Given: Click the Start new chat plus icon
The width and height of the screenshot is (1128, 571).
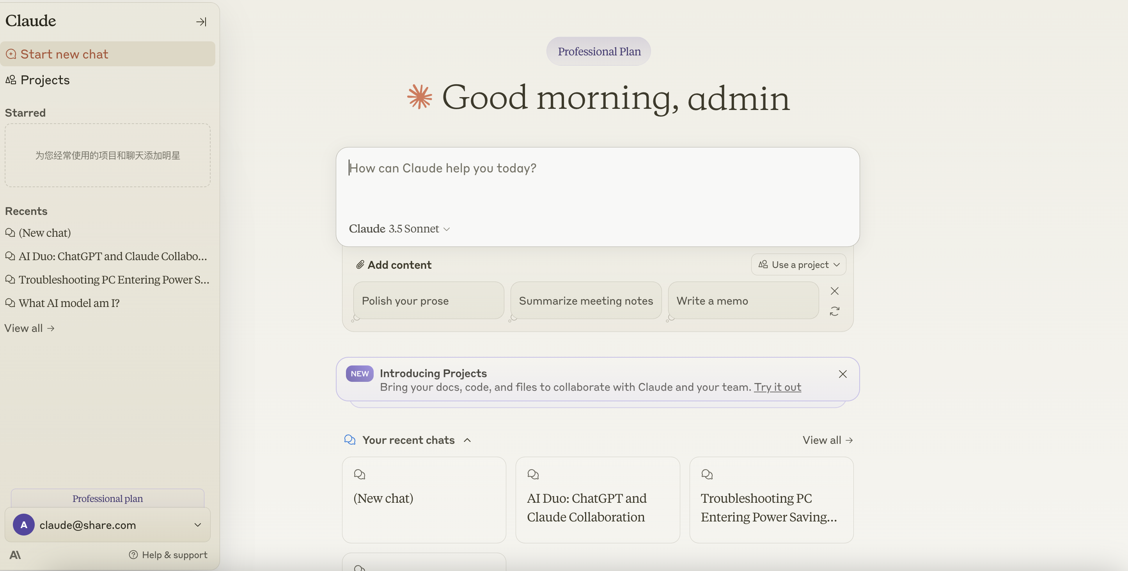Looking at the screenshot, I should (11, 54).
